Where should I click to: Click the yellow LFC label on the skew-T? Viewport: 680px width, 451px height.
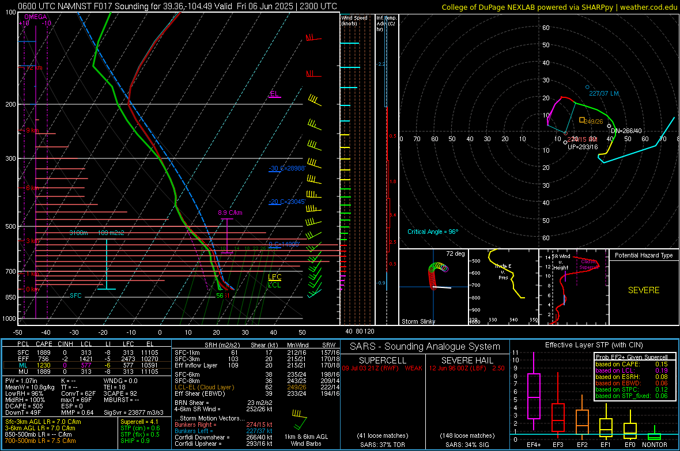(274, 277)
